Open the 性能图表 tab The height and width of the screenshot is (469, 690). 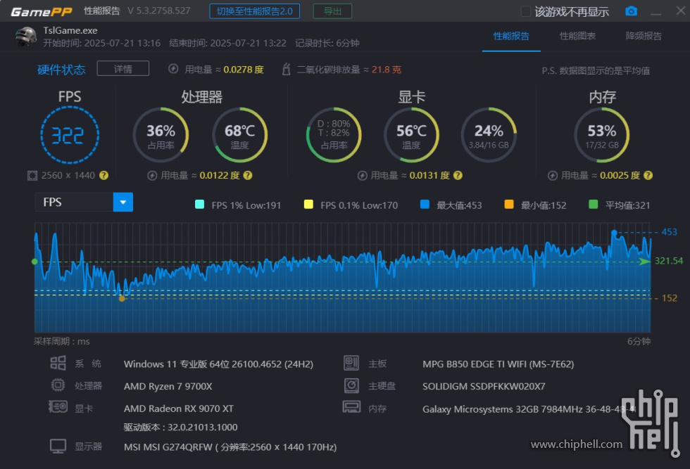coord(577,36)
